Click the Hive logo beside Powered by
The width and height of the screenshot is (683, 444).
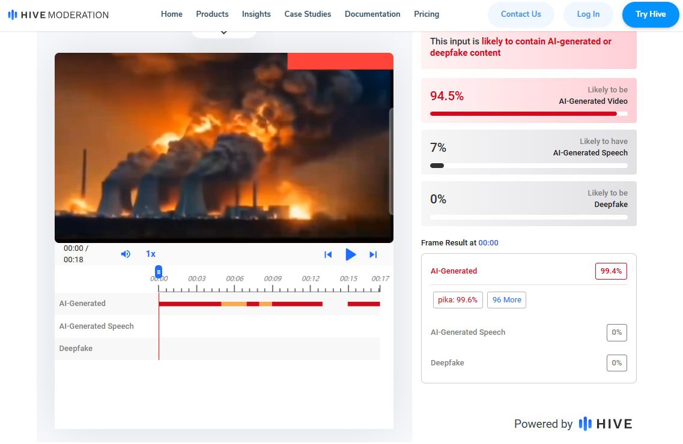coord(606,424)
